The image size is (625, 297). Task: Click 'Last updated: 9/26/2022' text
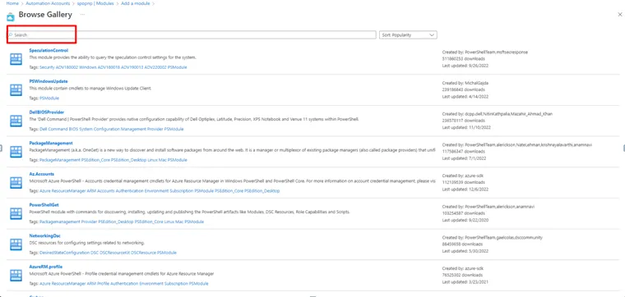pyautogui.click(x=465, y=66)
